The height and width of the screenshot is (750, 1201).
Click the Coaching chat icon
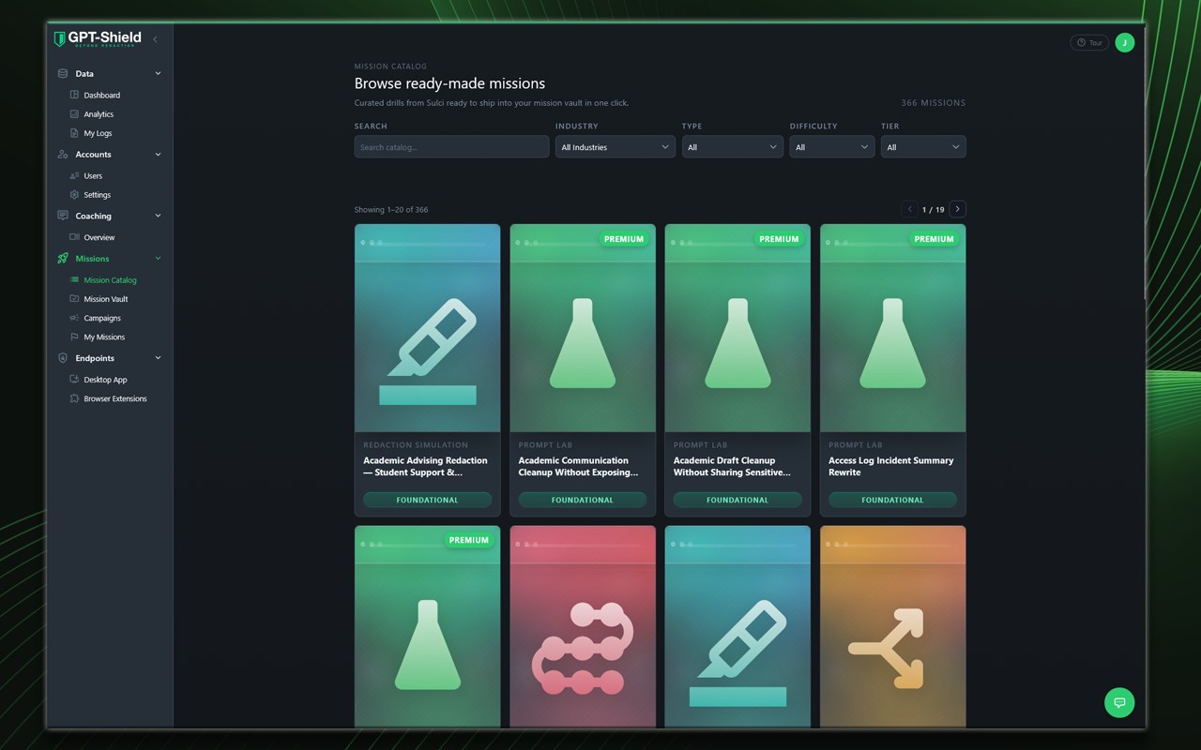(x=63, y=216)
